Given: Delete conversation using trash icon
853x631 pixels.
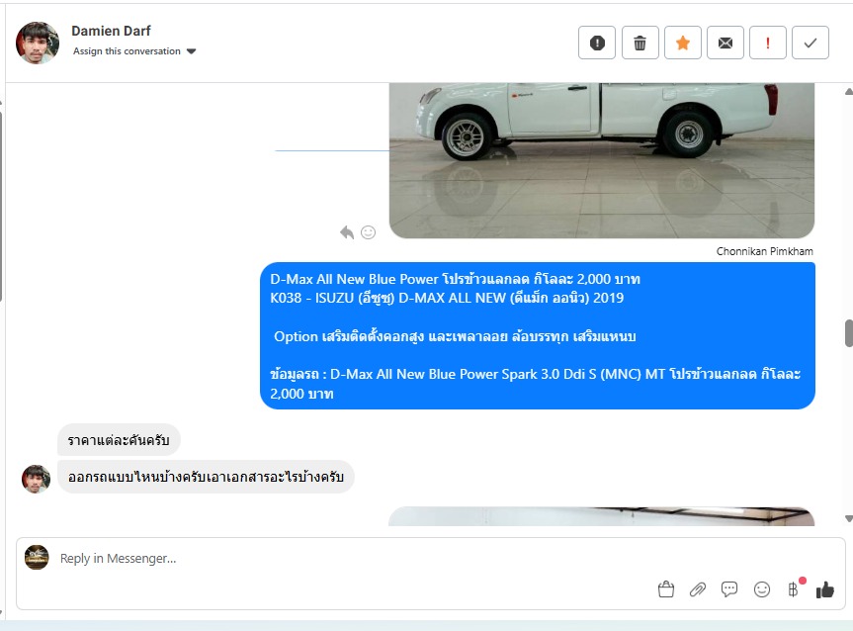Looking at the screenshot, I should (640, 43).
